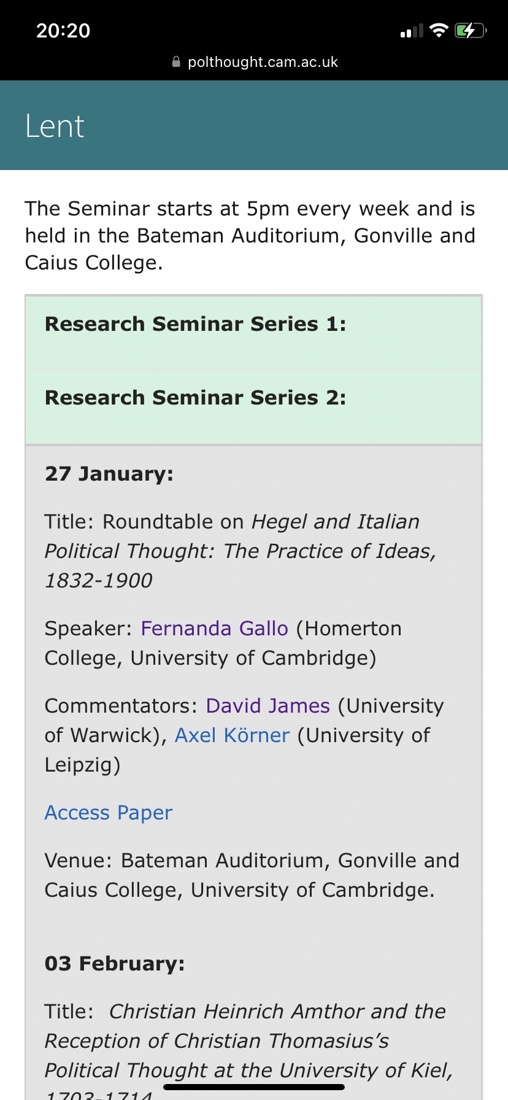
Task: Tap the polthought.cam.ac.uk address
Action: [263, 62]
